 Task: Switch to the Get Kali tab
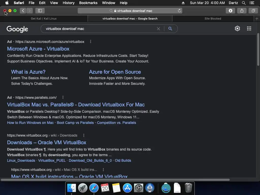(44, 19)
